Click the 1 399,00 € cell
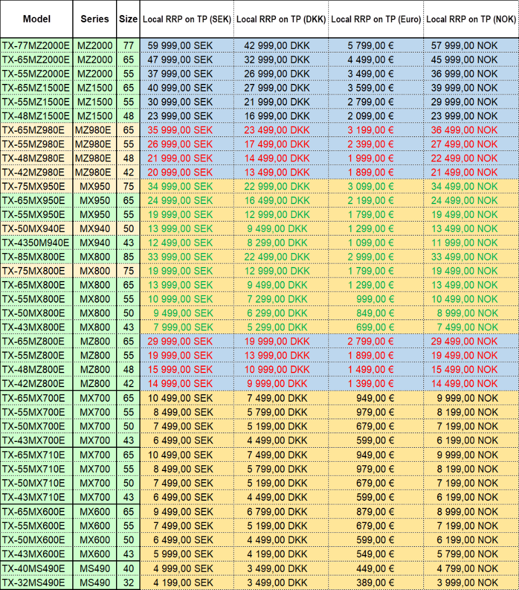This screenshot has height=590, width=519. pyautogui.click(x=376, y=384)
